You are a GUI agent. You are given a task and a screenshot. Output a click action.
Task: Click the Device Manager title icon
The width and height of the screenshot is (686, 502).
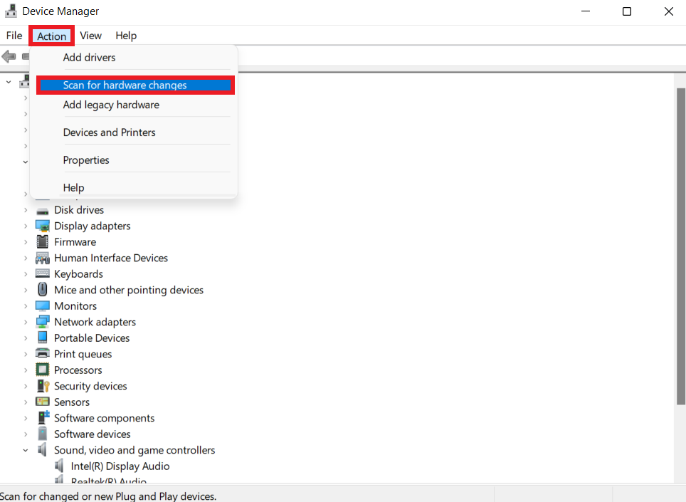[11, 11]
